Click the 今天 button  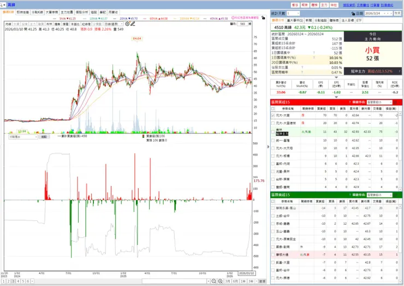[x=397, y=14]
